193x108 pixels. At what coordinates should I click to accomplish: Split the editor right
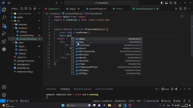[185, 9]
